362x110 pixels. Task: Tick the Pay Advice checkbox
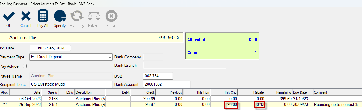[x=25, y=66]
